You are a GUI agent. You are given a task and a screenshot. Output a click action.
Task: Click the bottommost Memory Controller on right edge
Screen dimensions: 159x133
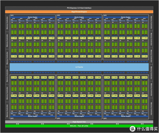click(151, 109)
